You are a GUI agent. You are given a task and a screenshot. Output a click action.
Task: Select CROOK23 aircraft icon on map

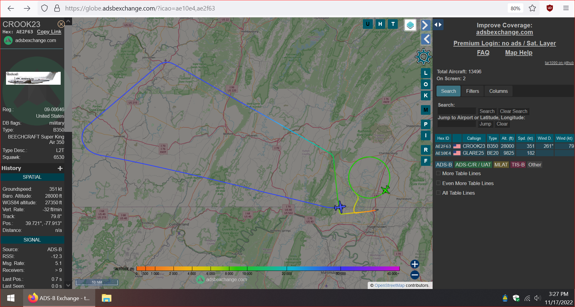pyautogui.click(x=340, y=207)
